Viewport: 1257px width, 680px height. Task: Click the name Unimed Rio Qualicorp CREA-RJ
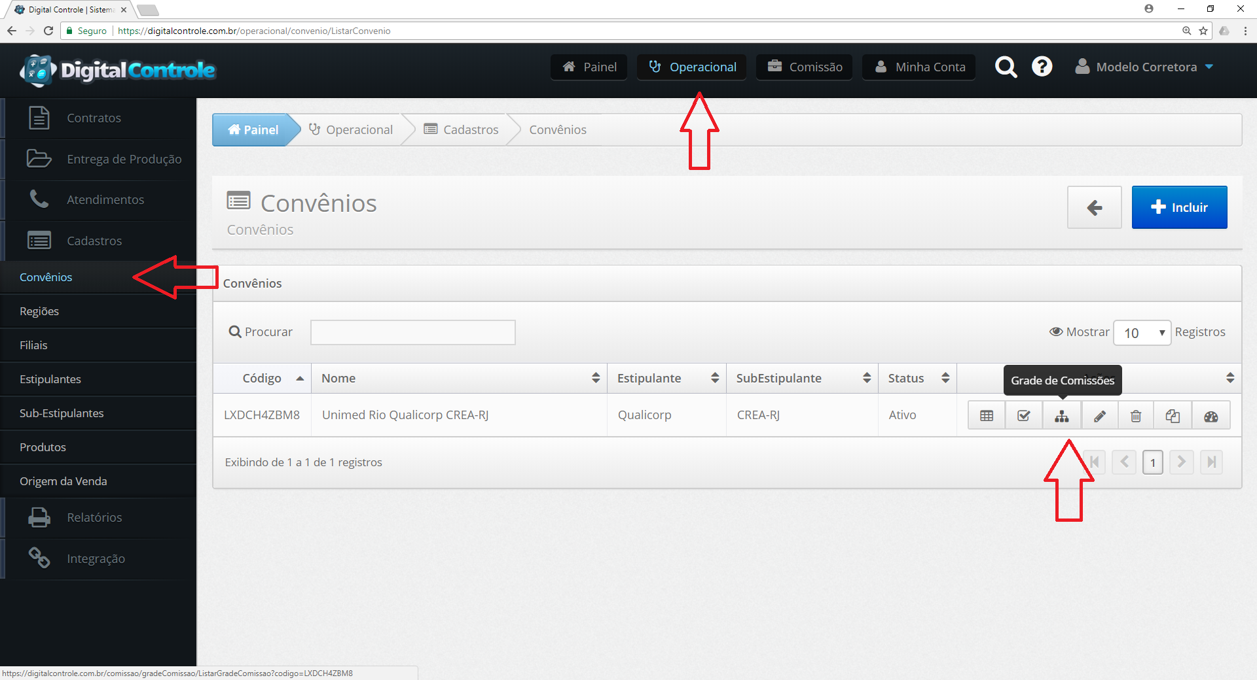pos(405,415)
